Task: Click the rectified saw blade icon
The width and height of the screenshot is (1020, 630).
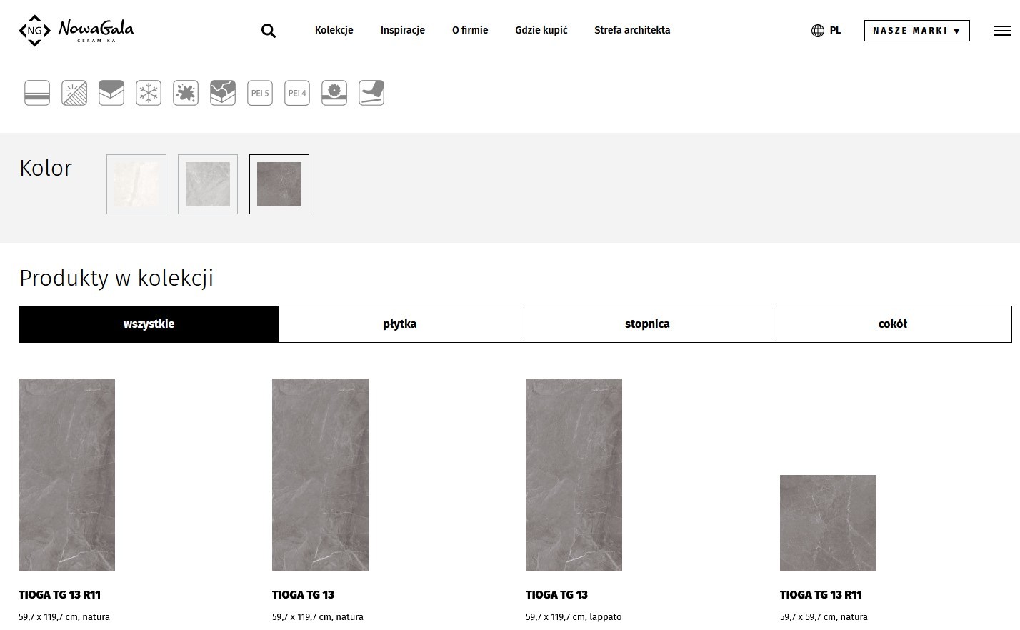Action: [x=334, y=93]
